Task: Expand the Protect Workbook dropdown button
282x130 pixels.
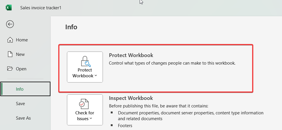Action: (85, 67)
